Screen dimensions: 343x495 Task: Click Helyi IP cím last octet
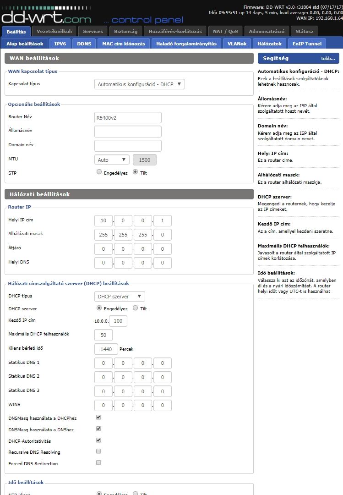163,220
